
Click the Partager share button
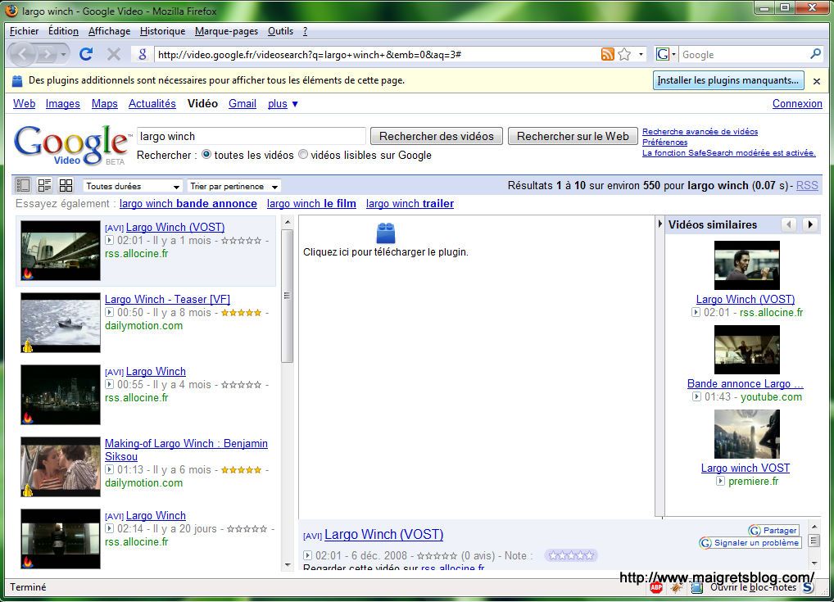point(773,530)
